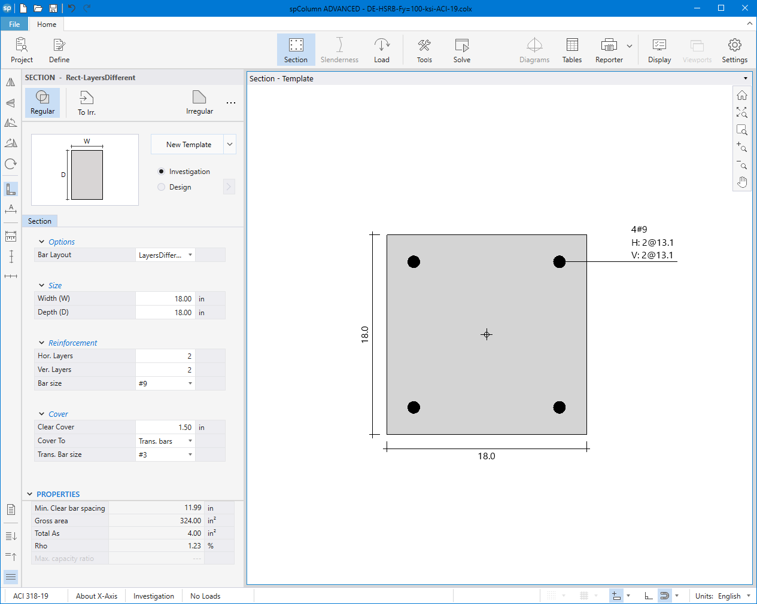Click the Hor. Layers value field

point(166,356)
